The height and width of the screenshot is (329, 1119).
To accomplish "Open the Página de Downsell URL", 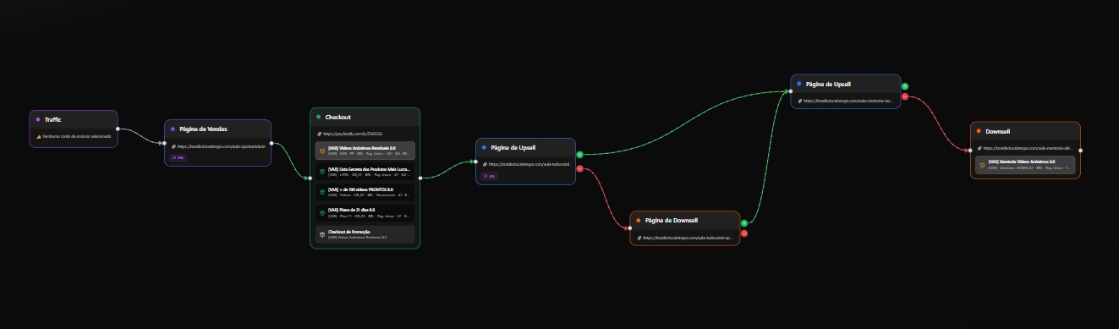I will (688, 238).
